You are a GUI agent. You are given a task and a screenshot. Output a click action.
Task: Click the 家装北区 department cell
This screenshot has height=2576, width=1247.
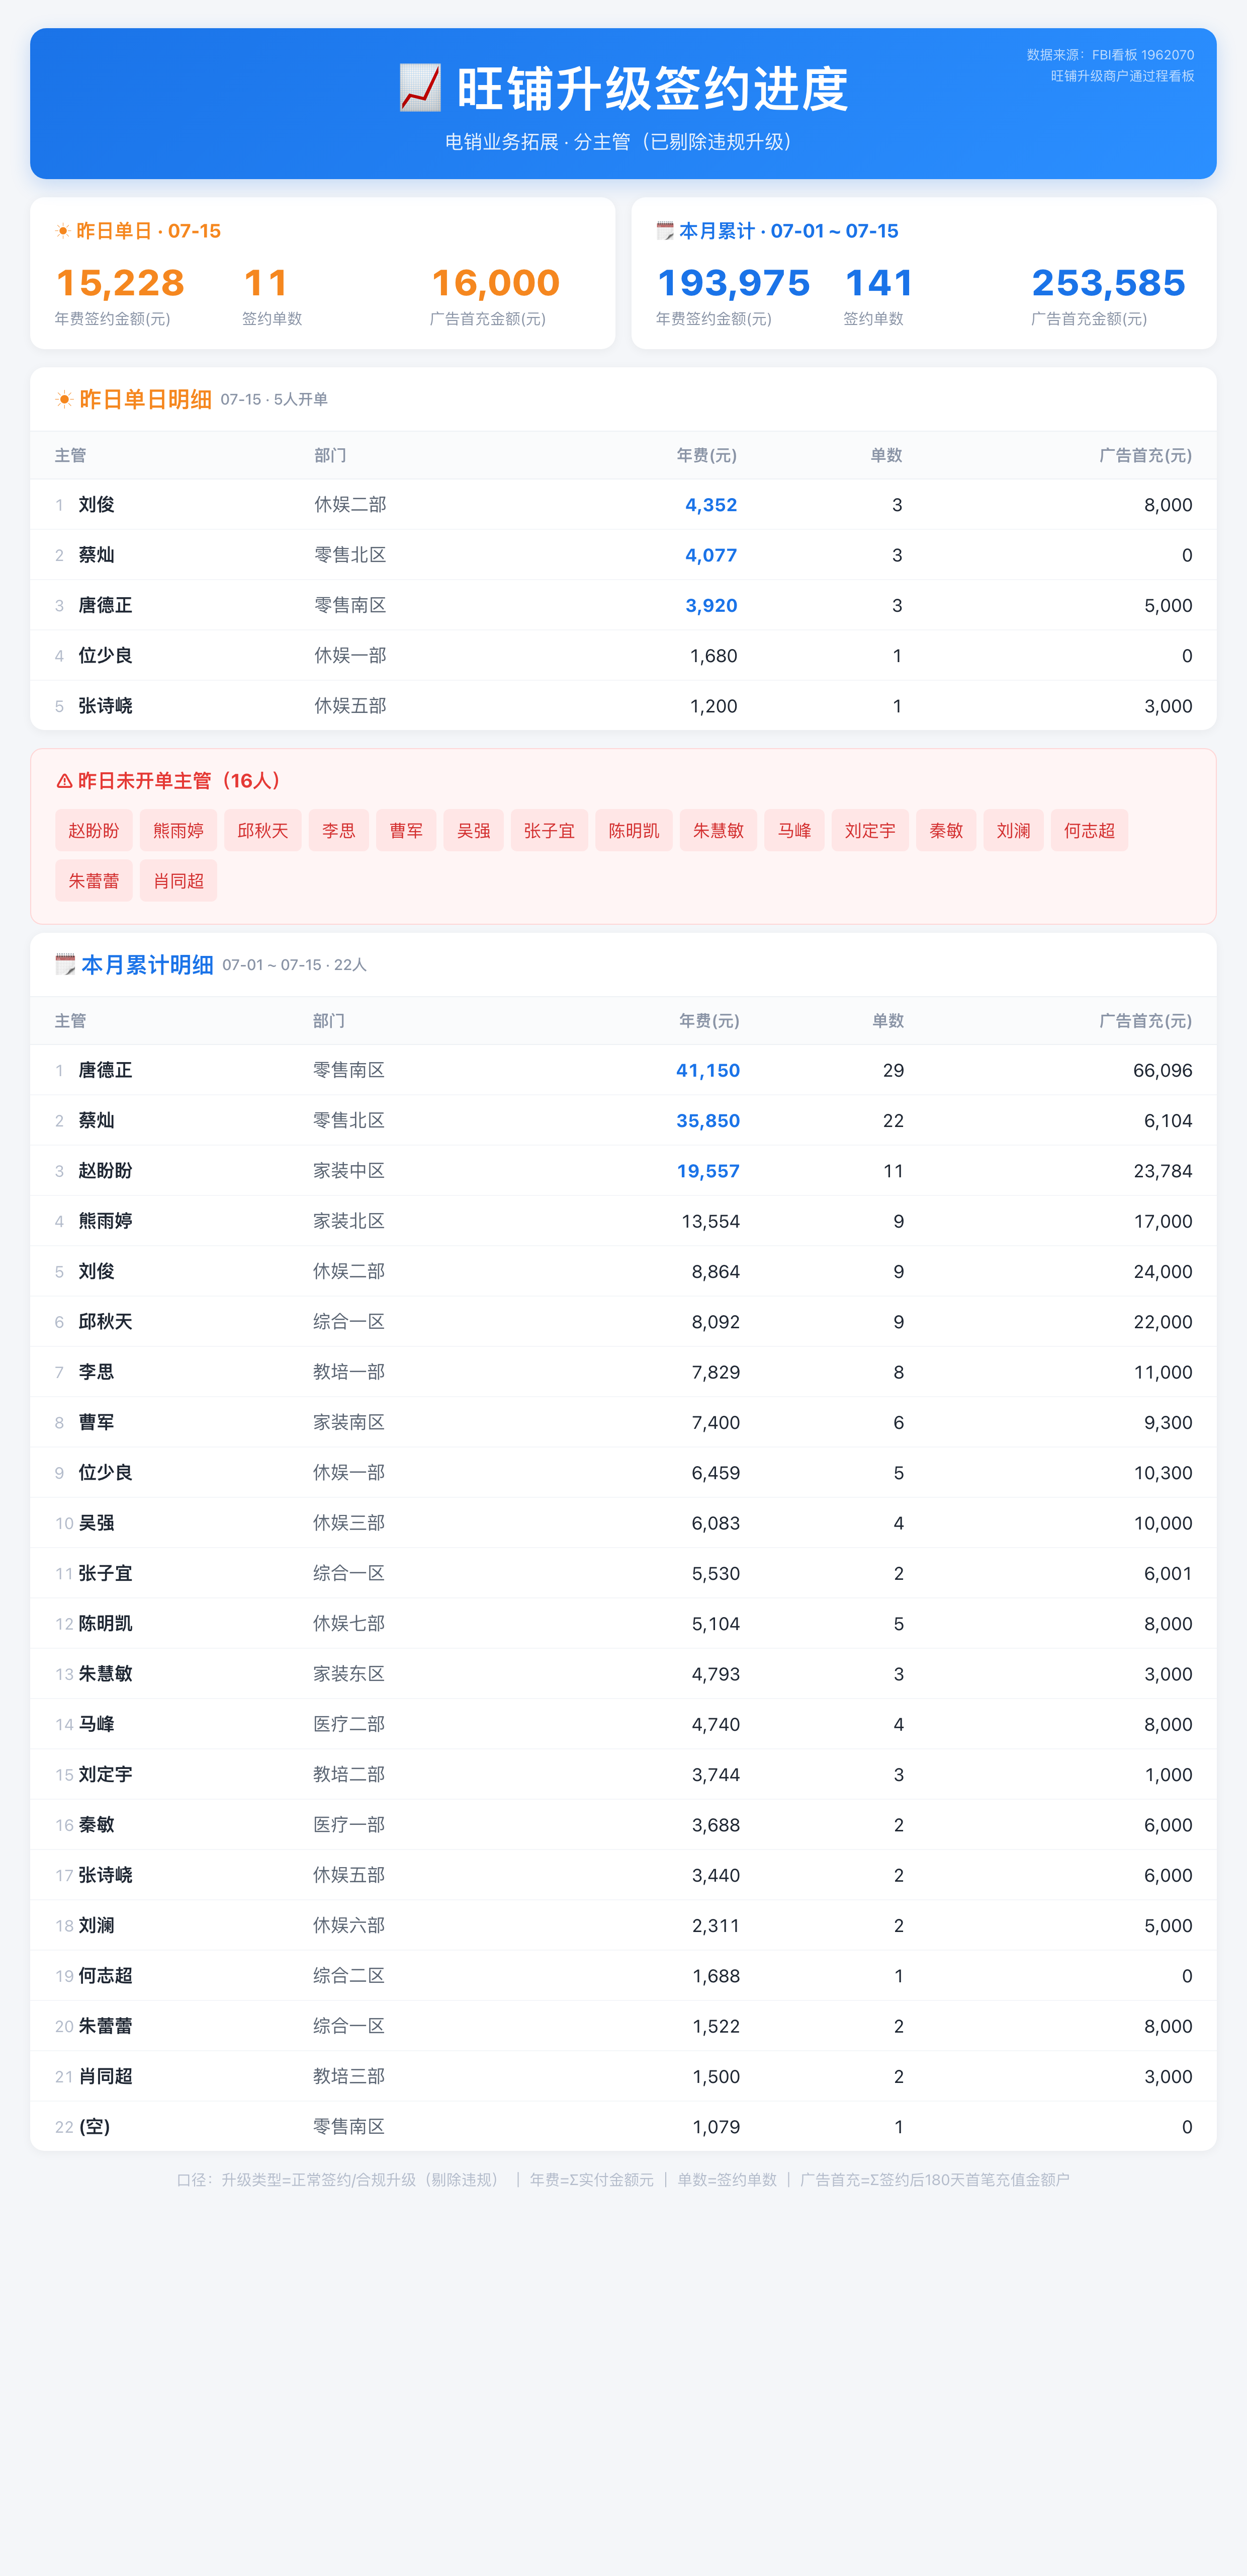349,1221
